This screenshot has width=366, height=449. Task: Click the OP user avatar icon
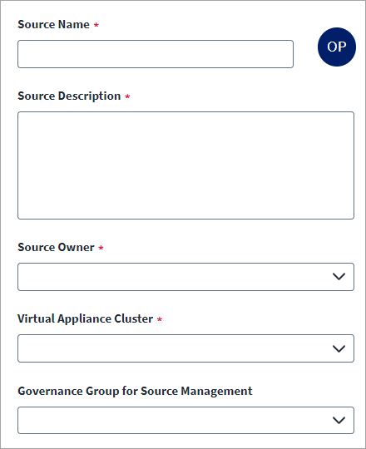click(x=337, y=47)
